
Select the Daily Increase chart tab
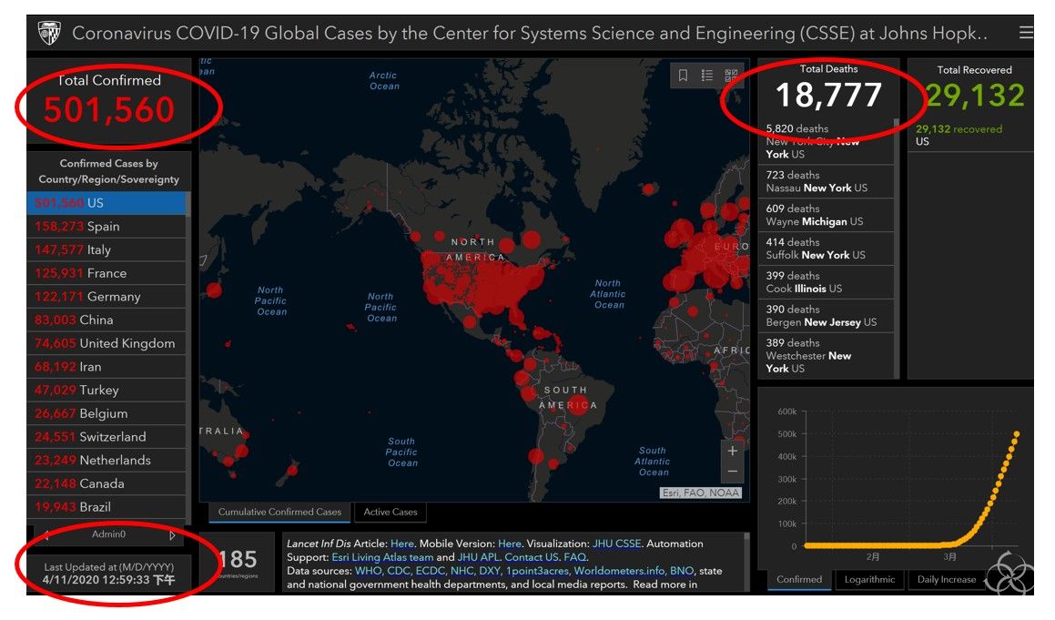click(x=946, y=580)
